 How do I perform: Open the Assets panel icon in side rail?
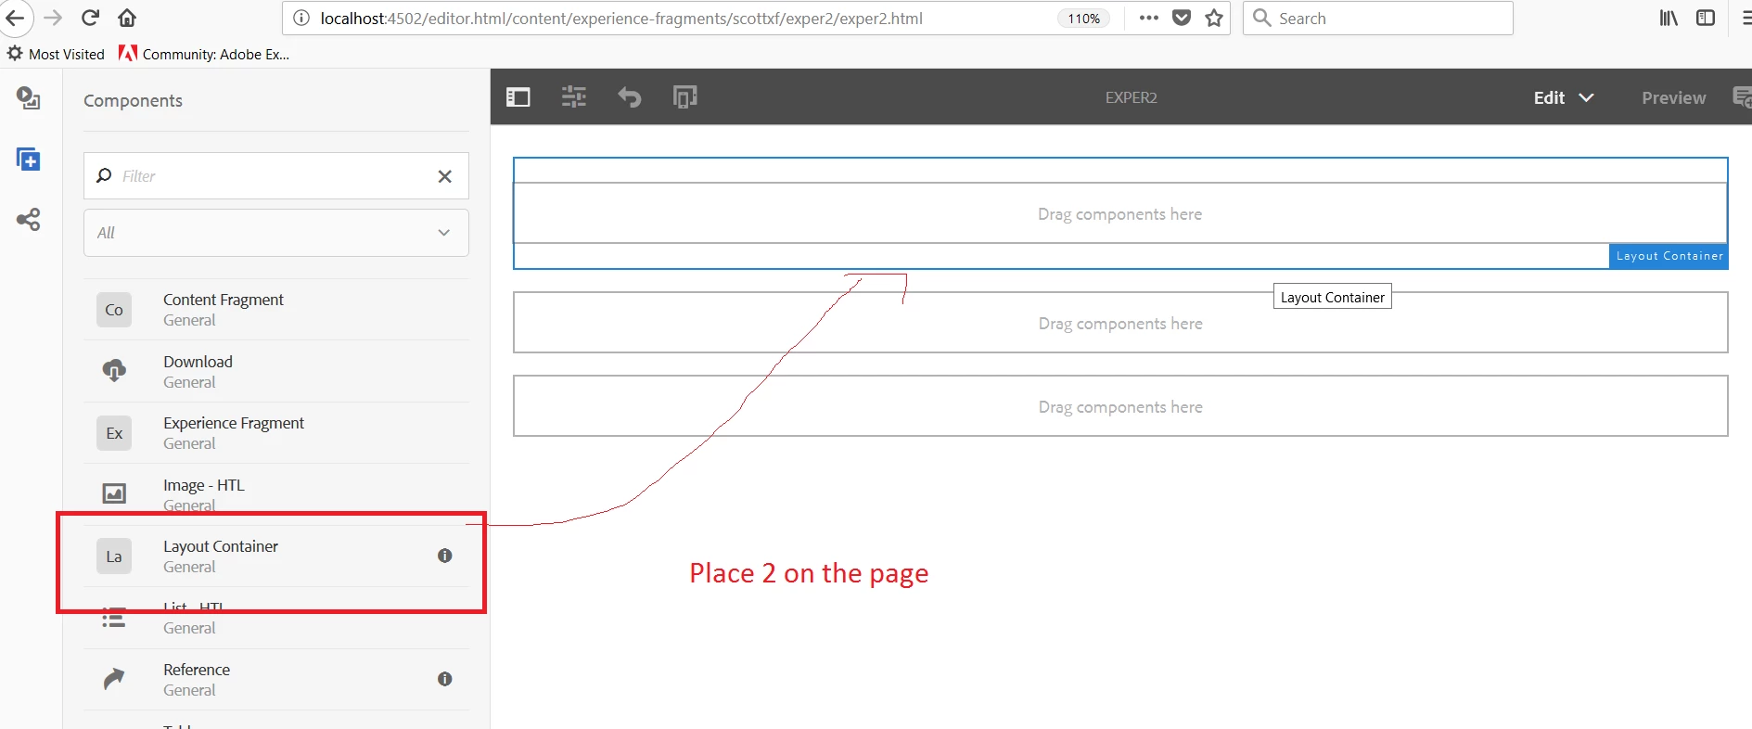pos(29,97)
